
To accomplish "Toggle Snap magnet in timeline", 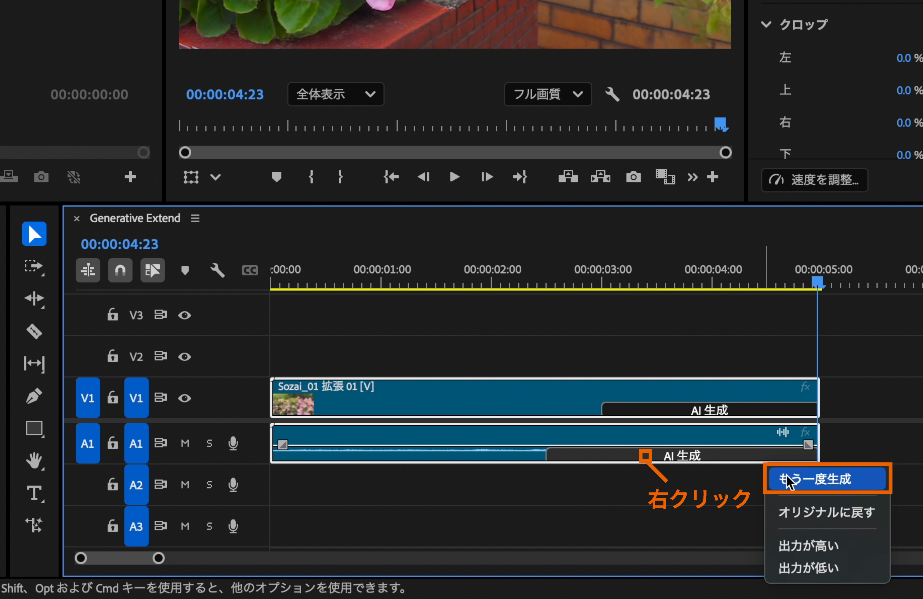I will (x=120, y=270).
